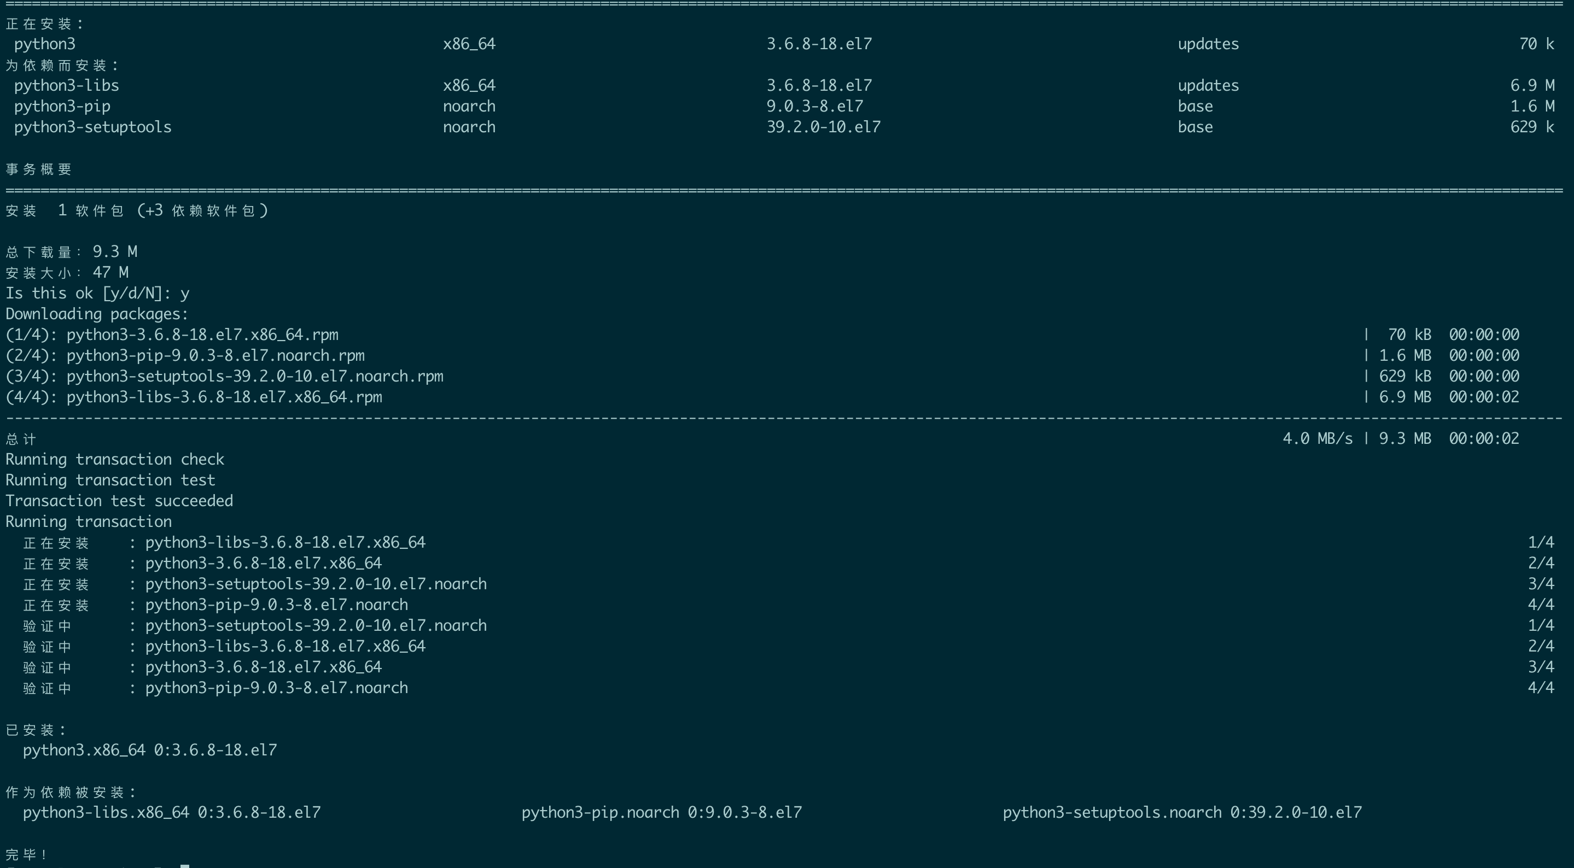Image resolution: width=1574 pixels, height=868 pixels.
Task: Click 'python3-libs.x86_64 0:3.6.8-18.el7' entry
Action: (x=172, y=812)
